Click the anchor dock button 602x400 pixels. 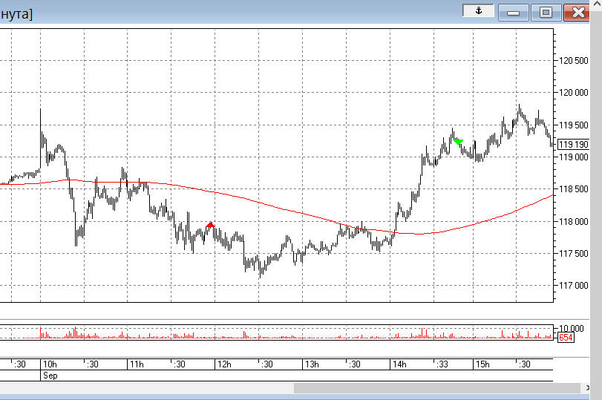tap(478, 10)
